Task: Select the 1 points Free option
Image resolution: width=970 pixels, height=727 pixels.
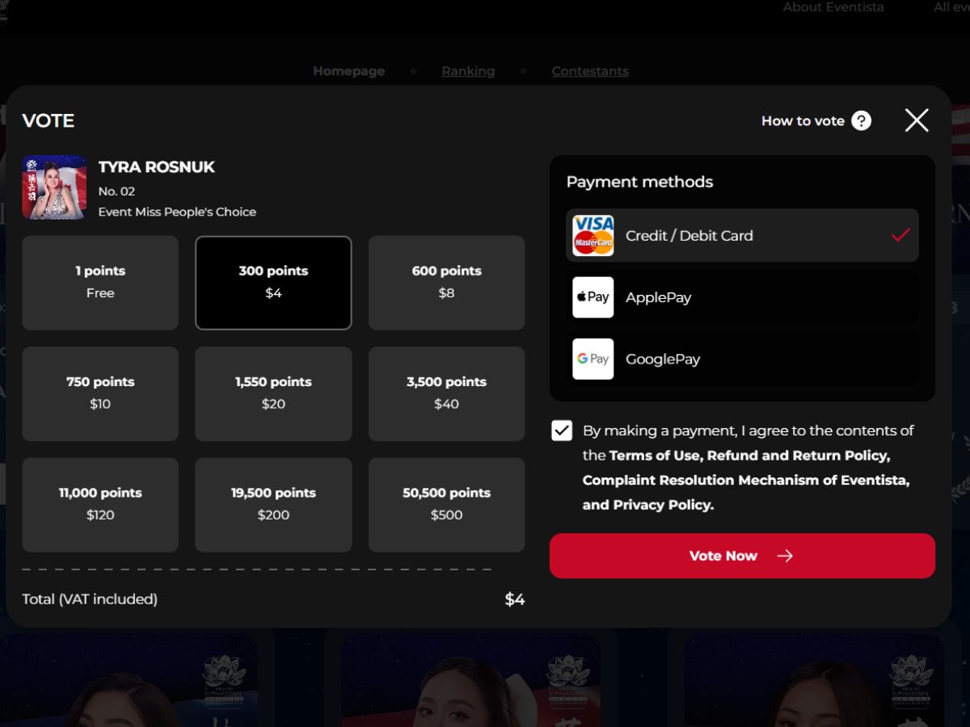Action: tap(100, 283)
